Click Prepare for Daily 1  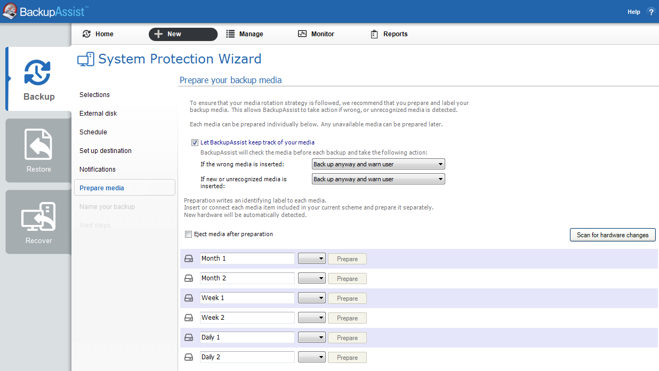click(x=347, y=338)
